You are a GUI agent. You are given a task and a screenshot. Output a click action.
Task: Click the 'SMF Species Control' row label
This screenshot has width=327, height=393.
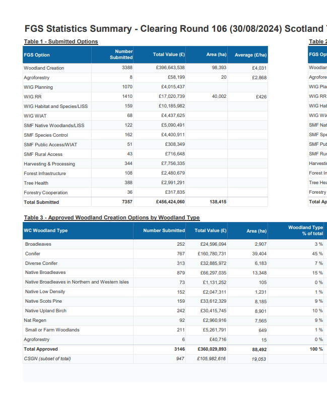click(46, 135)
